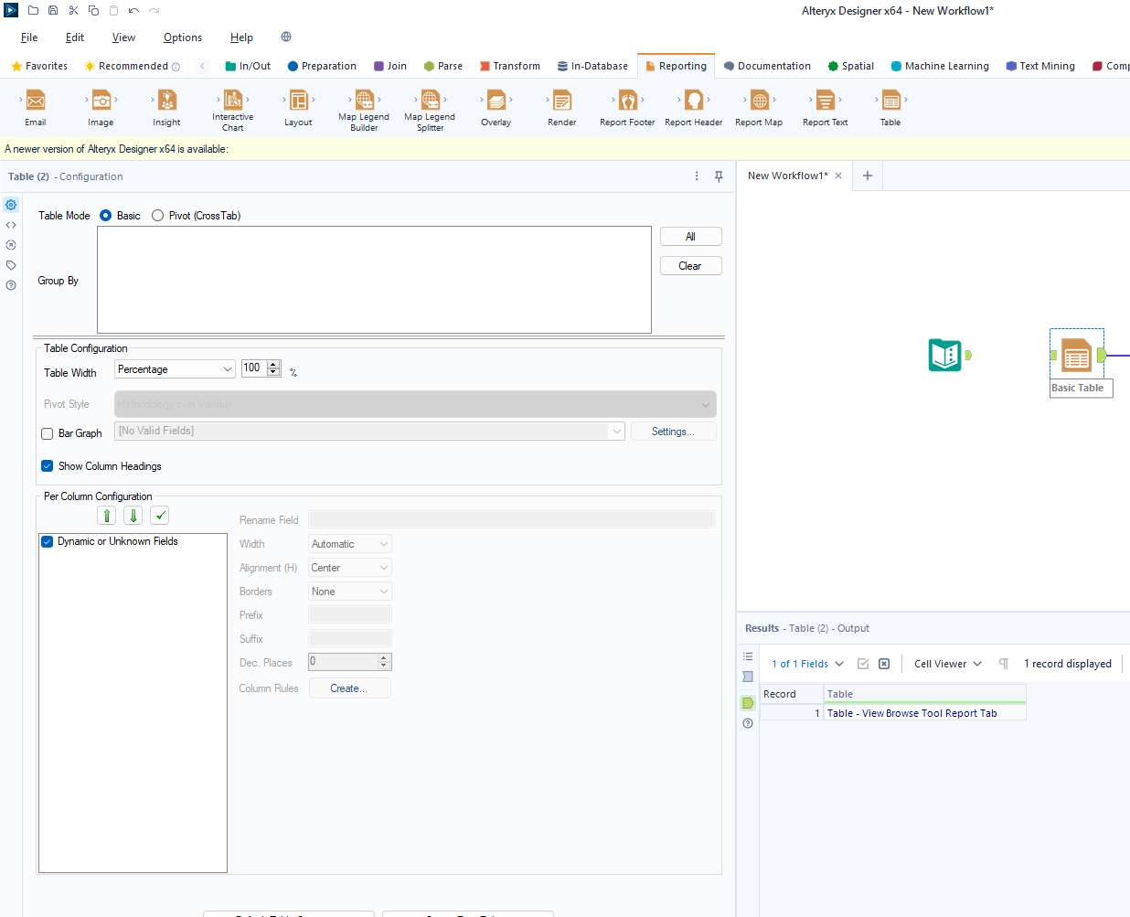Open the Table Width Percentage dropdown
This screenshot has height=917, width=1130.
point(176,369)
